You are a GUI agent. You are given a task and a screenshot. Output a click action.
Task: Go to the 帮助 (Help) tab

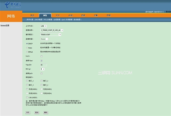click(108, 15)
